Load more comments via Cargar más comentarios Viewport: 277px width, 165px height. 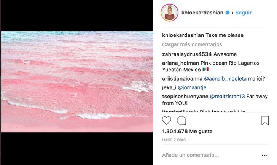click(x=192, y=44)
